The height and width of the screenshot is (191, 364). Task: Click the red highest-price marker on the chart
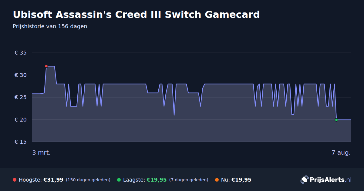click(46, 66)
